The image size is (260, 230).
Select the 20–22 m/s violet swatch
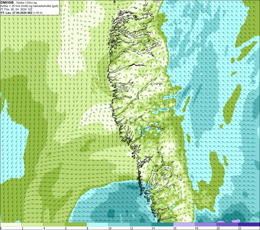click(227, 224)
